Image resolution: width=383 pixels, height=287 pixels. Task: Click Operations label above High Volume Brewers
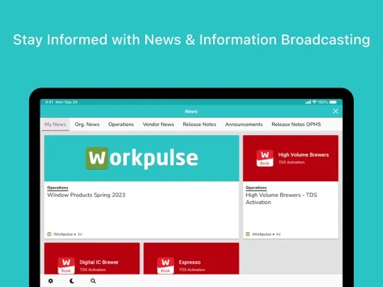256,188
